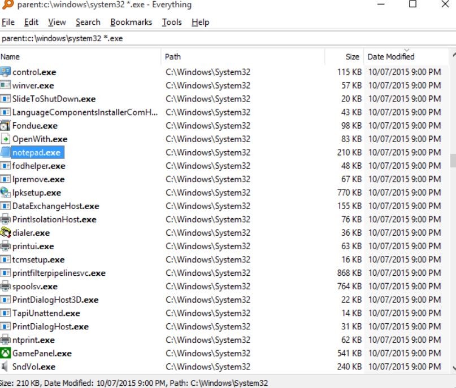456x388 pixels.
Task: Sort results by the Name column header
Action: click(x=80, y=56)
